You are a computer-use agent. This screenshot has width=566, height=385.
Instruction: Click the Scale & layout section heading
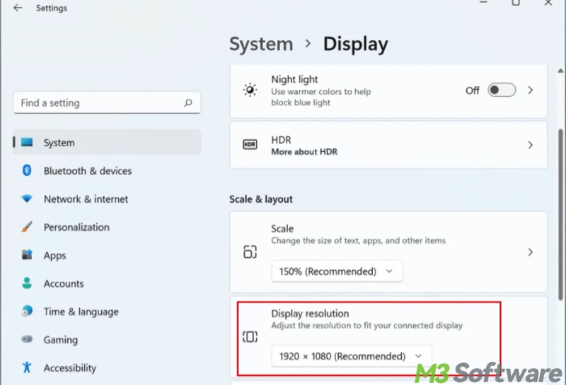260,199
